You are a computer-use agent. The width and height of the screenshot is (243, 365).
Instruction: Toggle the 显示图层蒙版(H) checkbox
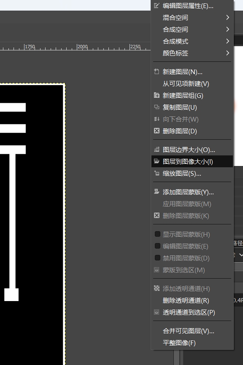pyautogui.click(x=157, y=234)
